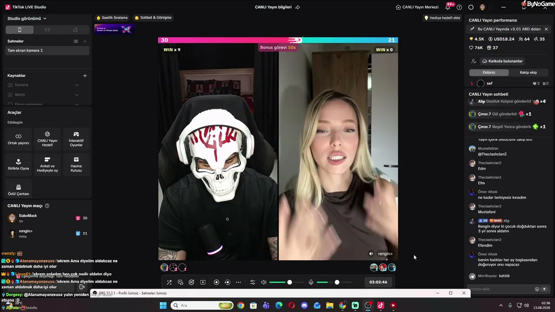Open Chrome from the taskbar
555x312 pixels.
(x=241, y=305)
